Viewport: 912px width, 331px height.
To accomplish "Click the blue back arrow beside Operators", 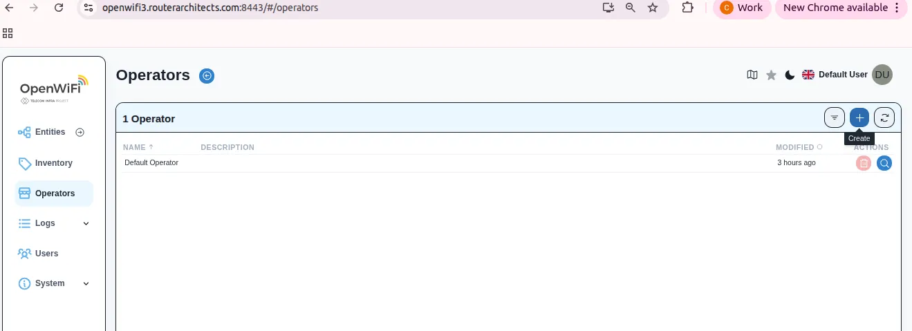I will click(207, 76).
